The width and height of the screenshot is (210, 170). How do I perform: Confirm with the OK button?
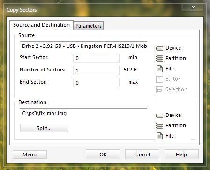point(103,155)
